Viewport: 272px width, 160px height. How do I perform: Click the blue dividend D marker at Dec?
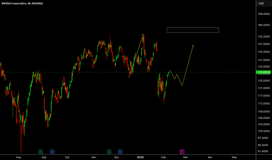(x=120, y=152)
